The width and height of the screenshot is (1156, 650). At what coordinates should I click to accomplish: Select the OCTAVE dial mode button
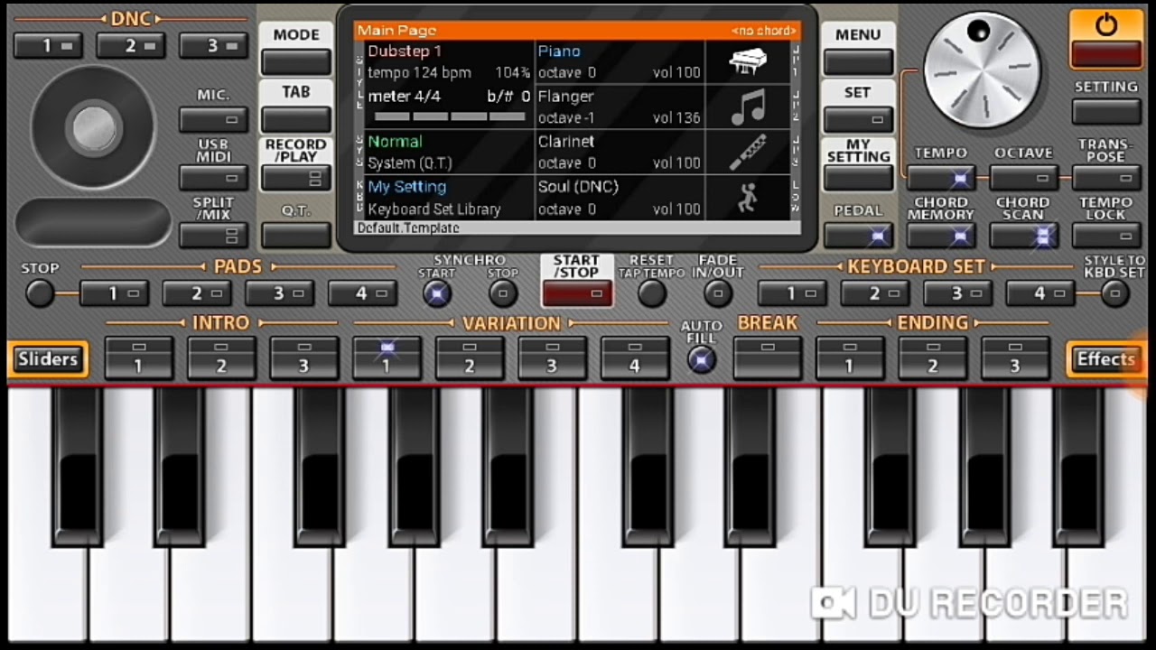(x=1023, y=178)
